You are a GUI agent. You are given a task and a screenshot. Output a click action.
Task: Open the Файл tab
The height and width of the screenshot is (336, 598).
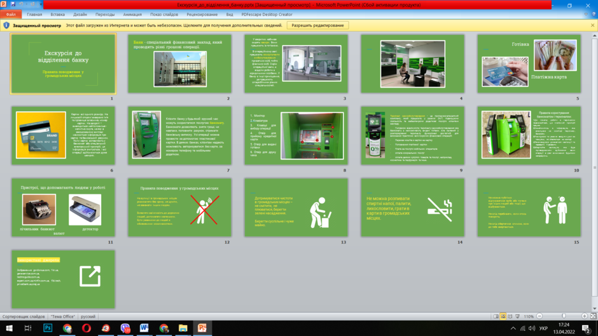click(11, 15)
